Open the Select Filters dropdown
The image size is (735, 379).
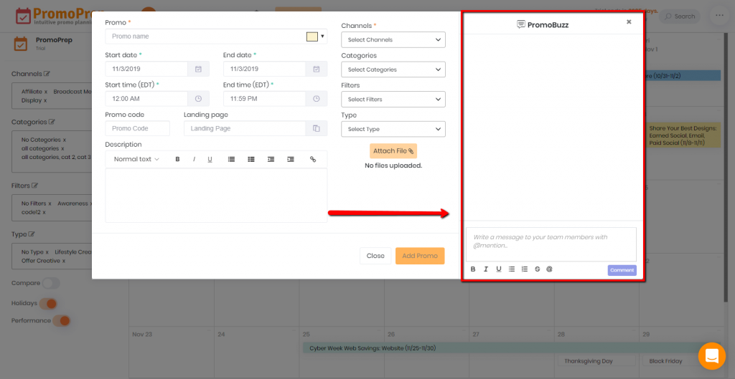coord(393,99)
